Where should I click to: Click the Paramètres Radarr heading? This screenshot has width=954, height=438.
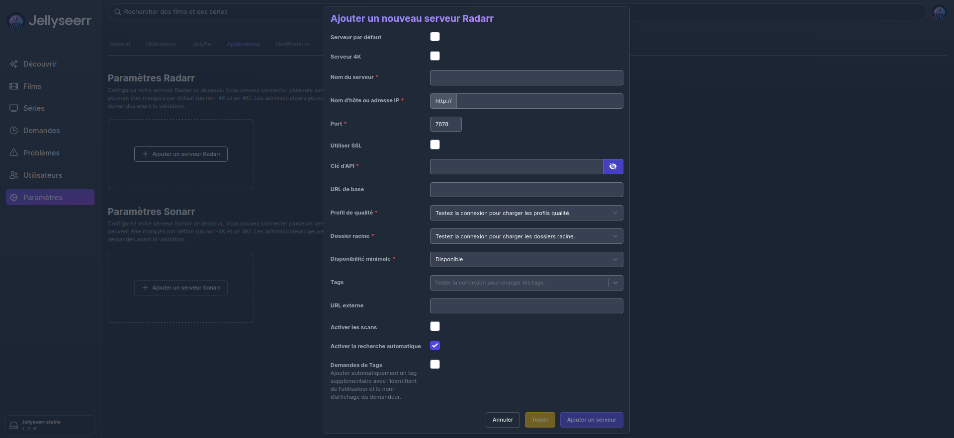[151, 78]
